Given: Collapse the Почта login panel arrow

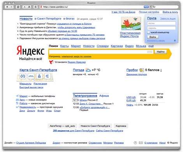Looking at the screenshot, I should coord(175,41).
